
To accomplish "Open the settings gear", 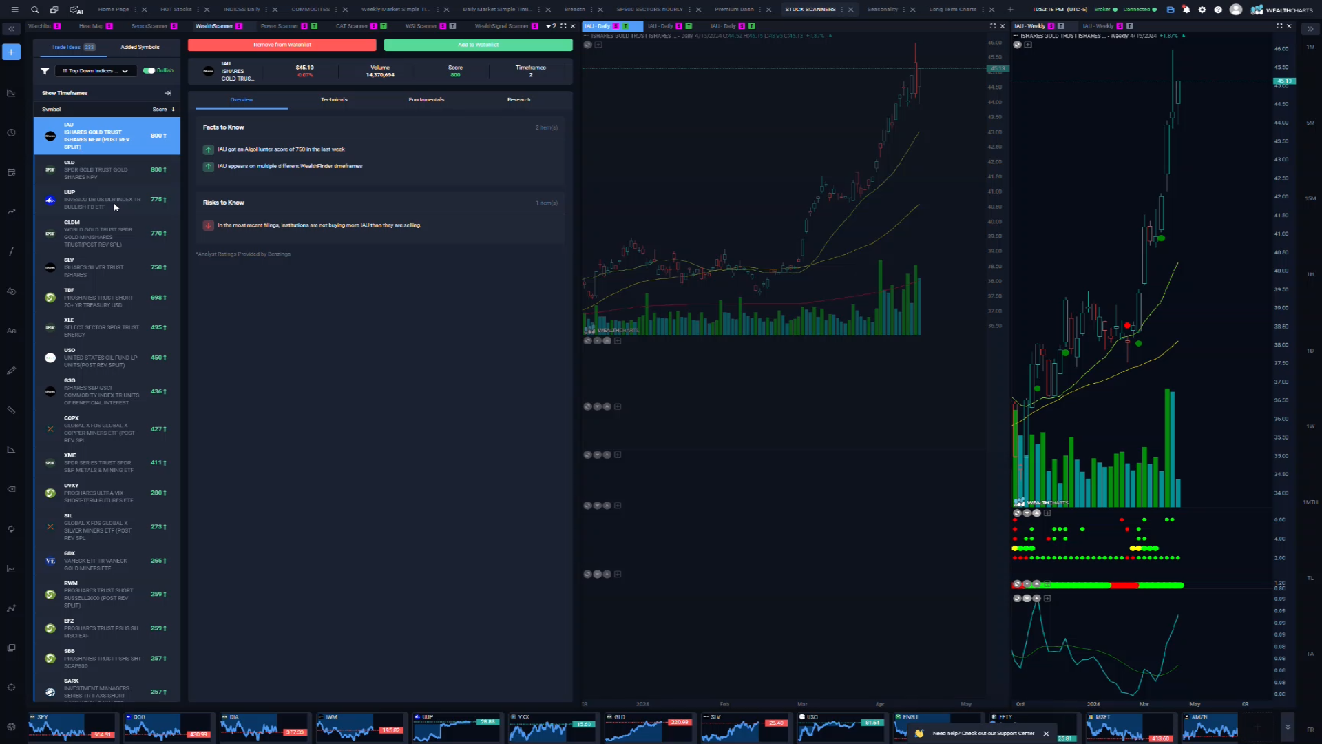I will tap(1202, 10).
